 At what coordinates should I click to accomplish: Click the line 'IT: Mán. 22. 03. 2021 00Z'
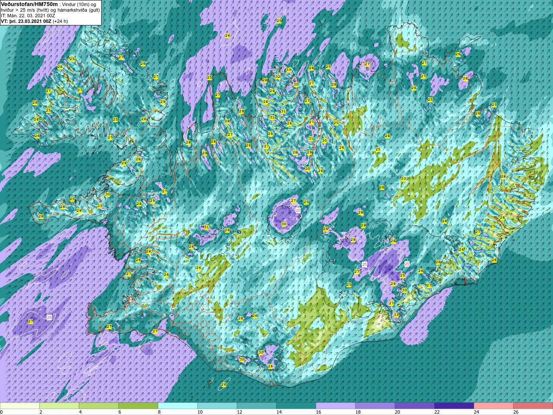28,16
